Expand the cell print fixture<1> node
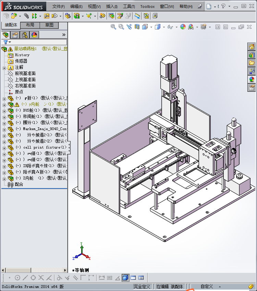 (4, 148)
